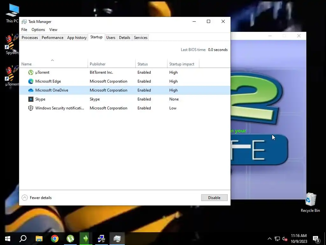
Task: Click the muted volume icon in the tray
Action: [x=285, y=239]
